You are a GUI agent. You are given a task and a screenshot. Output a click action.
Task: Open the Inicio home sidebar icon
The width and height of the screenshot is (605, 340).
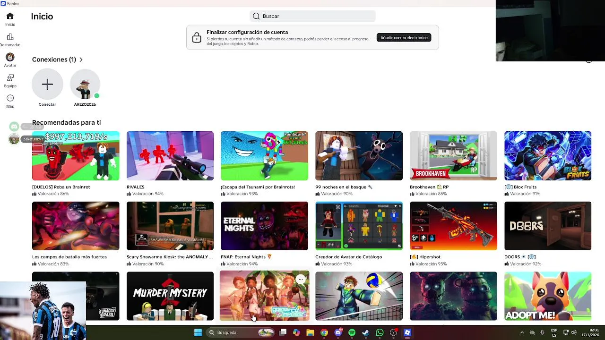point(10,16)
